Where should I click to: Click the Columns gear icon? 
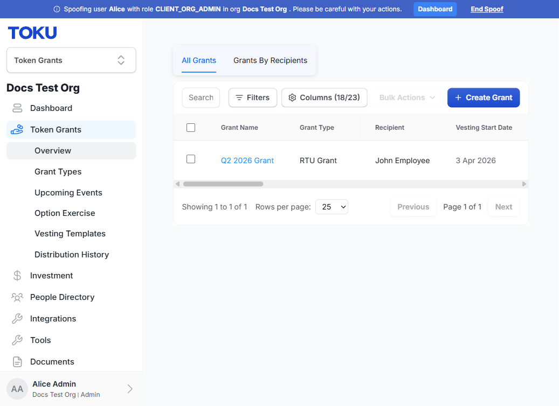tap(292, 97)
